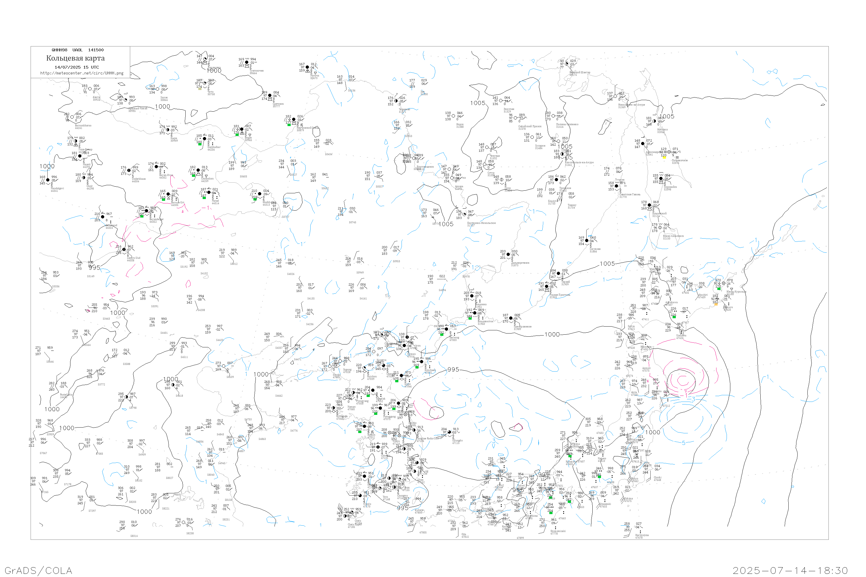Click the 14/07/2025 15 UTC date text

(x=76, y=67)
